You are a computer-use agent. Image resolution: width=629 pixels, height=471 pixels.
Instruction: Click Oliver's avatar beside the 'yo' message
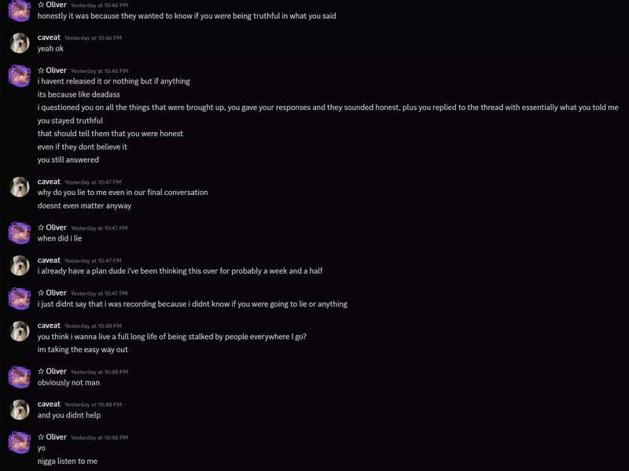(x=20, y=443)
